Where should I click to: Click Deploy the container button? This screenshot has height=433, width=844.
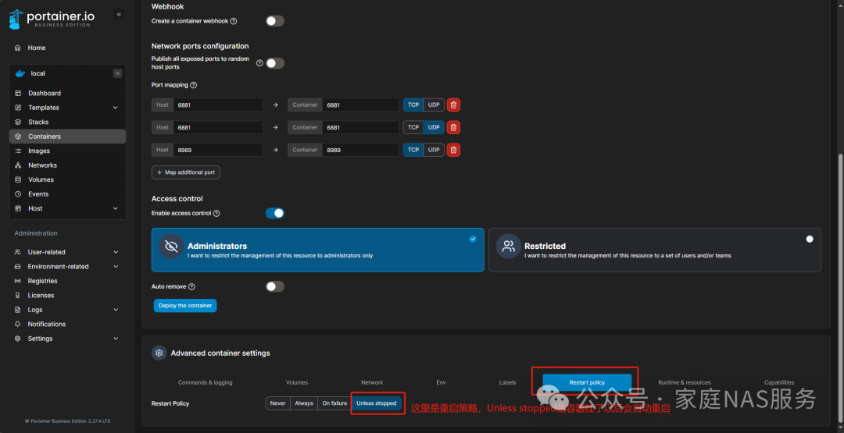tap(185, 306)
